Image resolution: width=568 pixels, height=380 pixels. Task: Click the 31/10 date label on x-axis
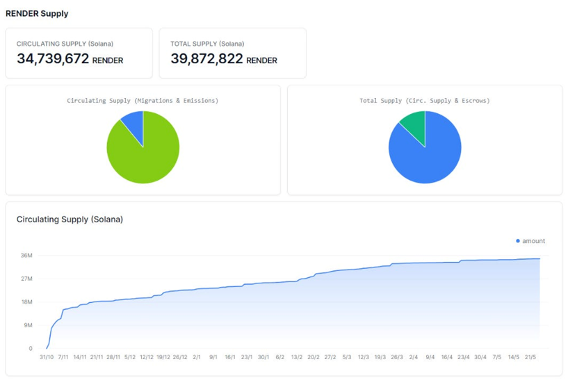[47, 357]
